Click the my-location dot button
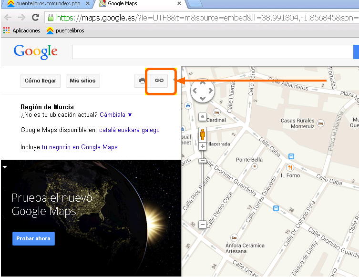 click(203, 117)
